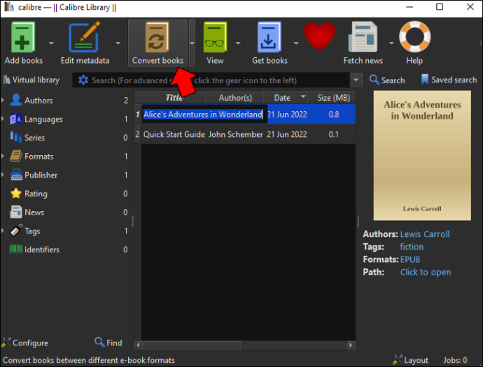This screenshot has height=367, width=483.
Task: Click the red heart donate icon
Action: (x=319, y=36)
